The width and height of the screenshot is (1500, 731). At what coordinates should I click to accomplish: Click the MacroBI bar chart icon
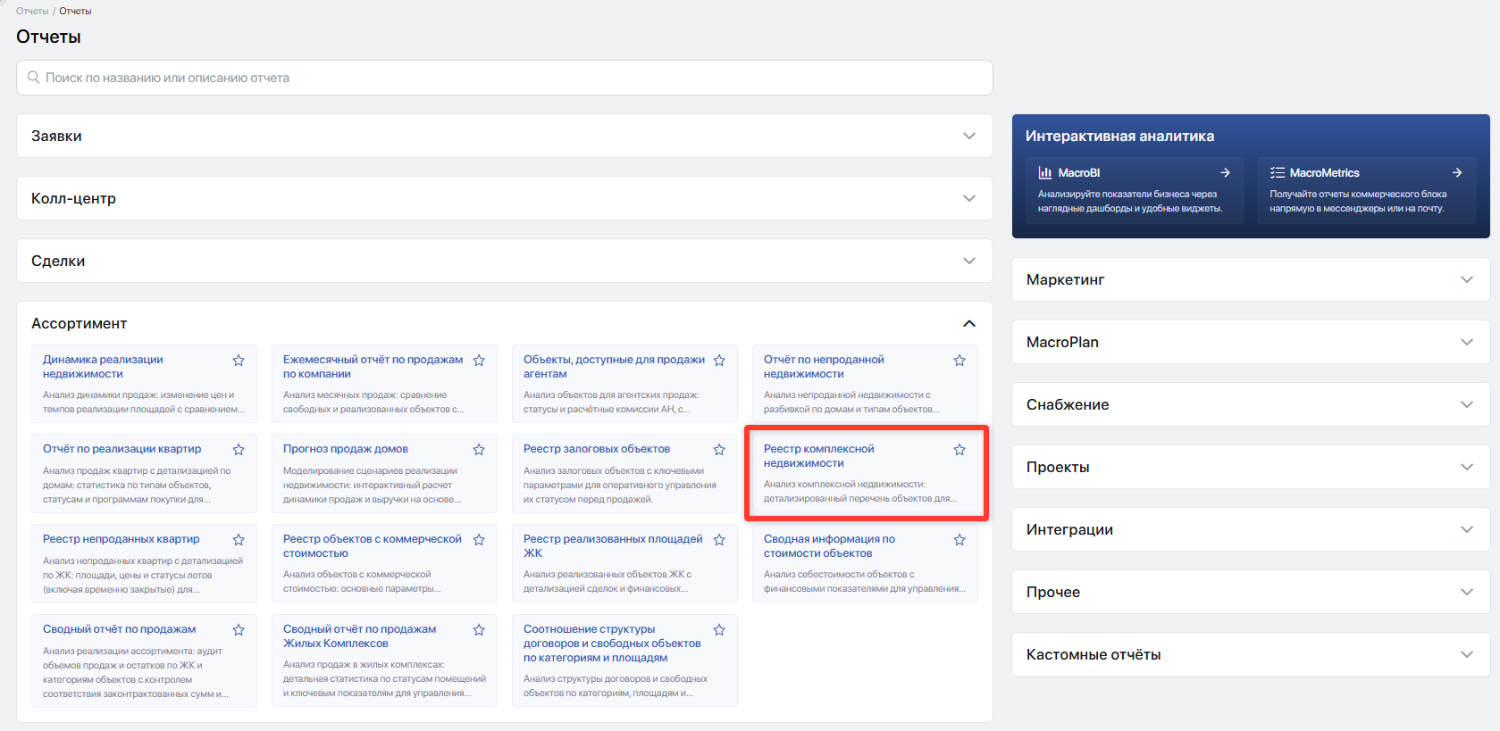tap(1045, 173)
